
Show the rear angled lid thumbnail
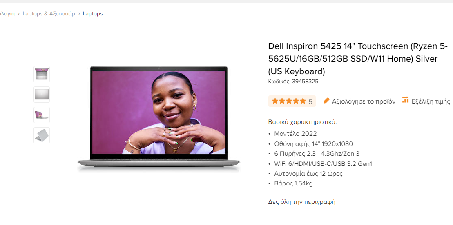(x=42, y=135)
